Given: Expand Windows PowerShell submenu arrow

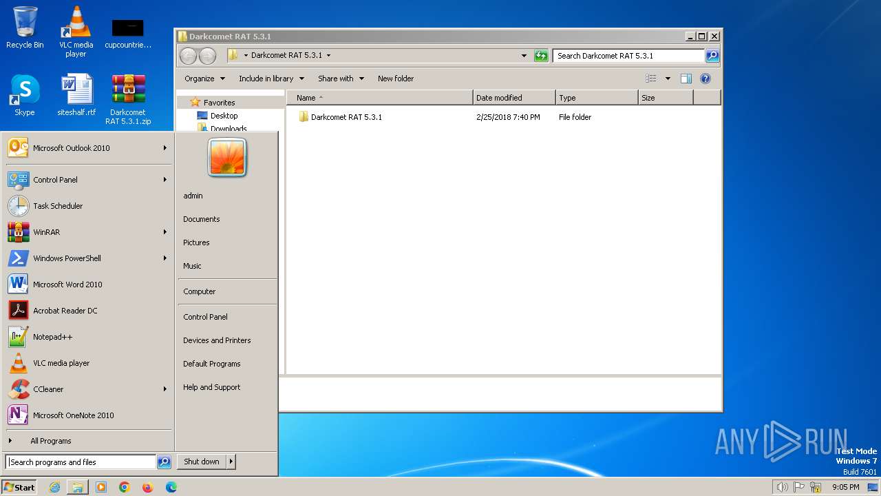Looking at the screenshot, I should pos(165,258).
